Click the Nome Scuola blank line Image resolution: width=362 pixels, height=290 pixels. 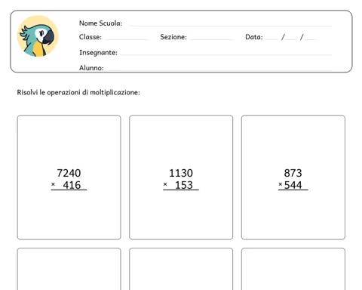click(231, 26)
